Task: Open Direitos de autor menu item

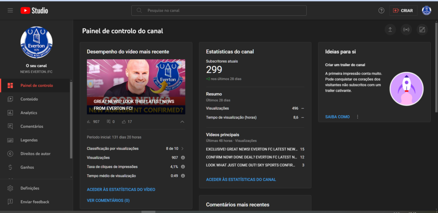Action: [x=35, y=153]
